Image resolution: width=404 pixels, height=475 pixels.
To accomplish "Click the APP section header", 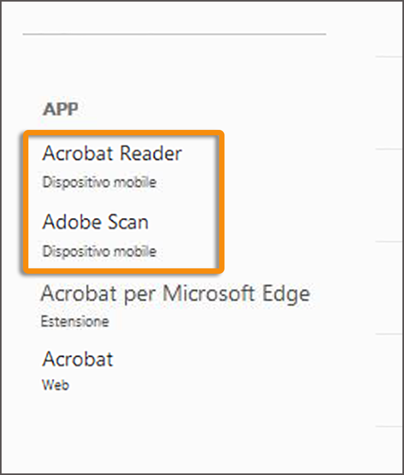I will click(60, 108).
